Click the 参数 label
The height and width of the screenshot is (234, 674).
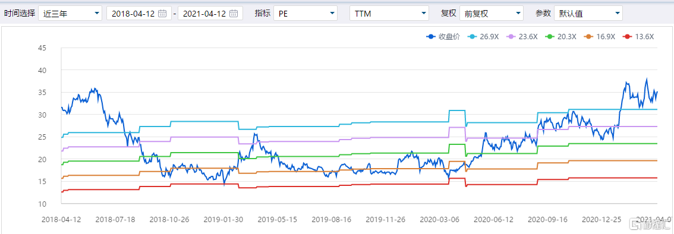tap(543, 13)
